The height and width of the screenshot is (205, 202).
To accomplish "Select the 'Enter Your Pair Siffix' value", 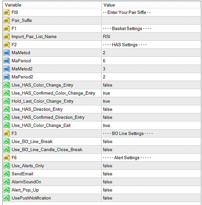I will pyautogui.click(x=151, y=12).
